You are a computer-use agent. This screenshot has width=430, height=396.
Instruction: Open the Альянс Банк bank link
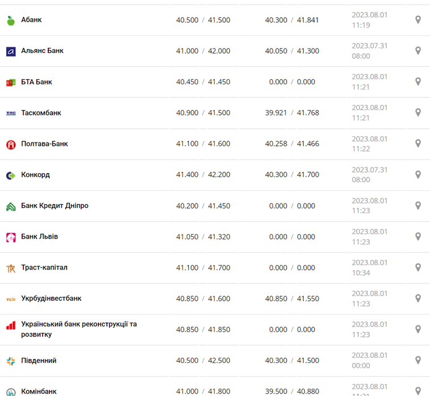coord(42,51)
